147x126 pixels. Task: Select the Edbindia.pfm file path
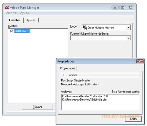pos(85,99)
